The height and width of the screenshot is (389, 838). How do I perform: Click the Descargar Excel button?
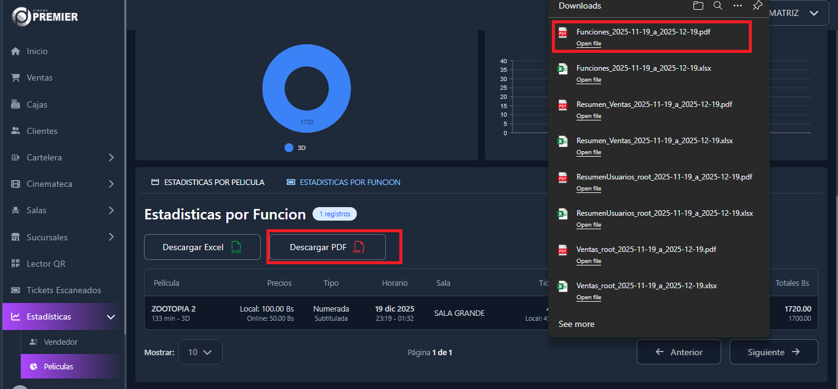click(202, 247)
